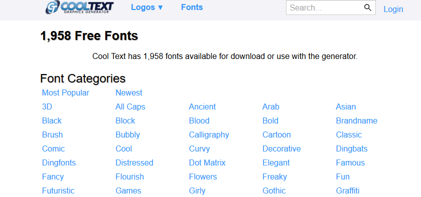421x197 pixels.
Task: Click the search magnifier icon
Action: pos(368,7)
